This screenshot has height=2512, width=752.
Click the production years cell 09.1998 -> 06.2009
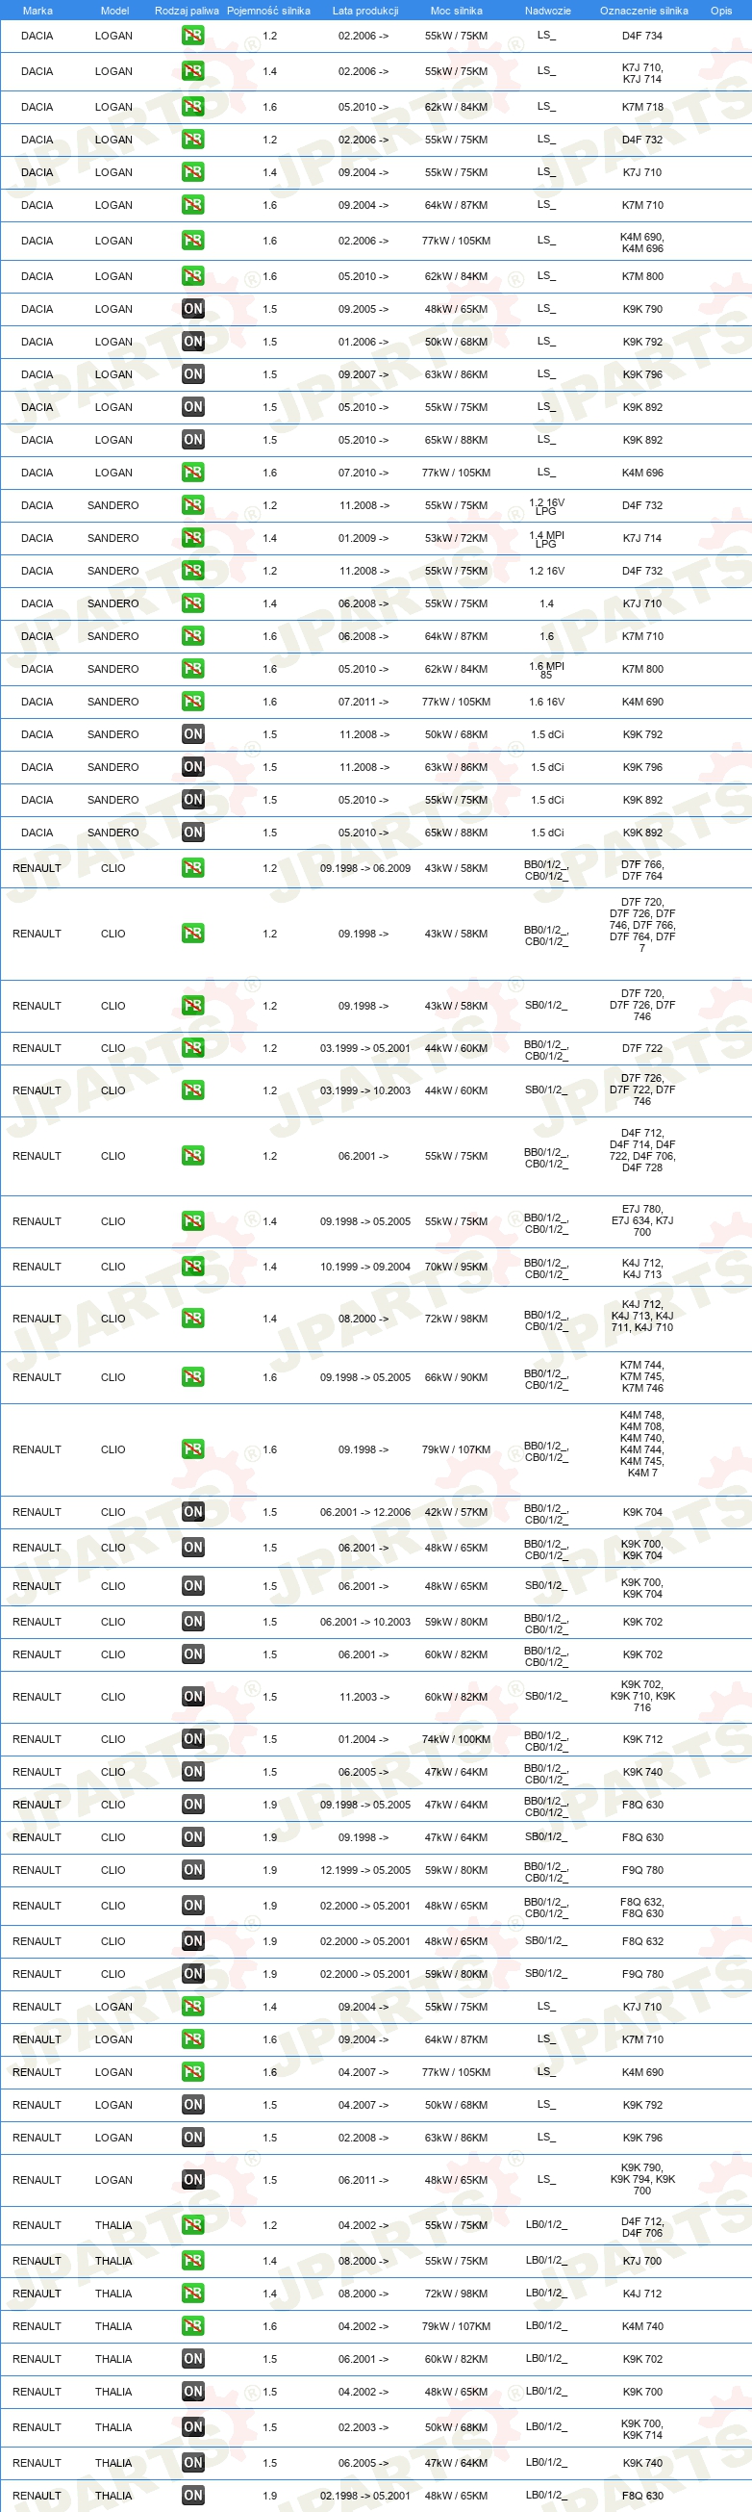click(365, 868)
